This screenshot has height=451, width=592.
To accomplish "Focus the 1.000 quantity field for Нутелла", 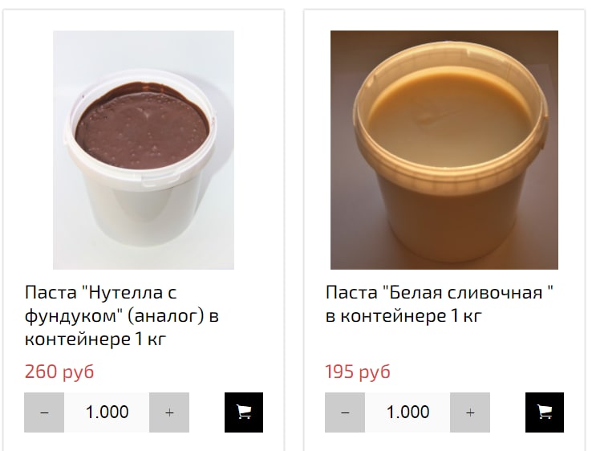I will tap(107, 412).
